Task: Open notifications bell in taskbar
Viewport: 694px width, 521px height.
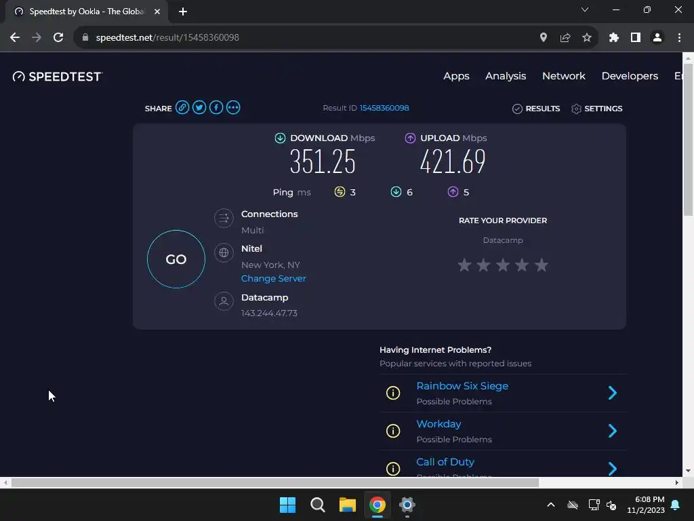Action: 676,505
